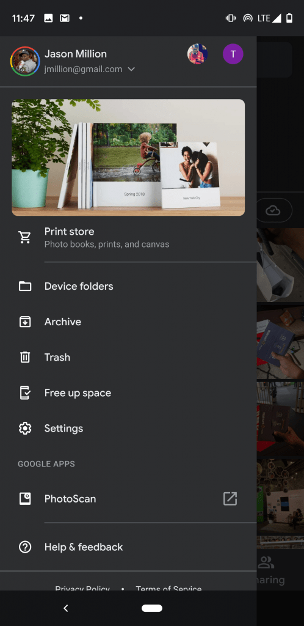Switch to the second profile photo account

click(x=198, y=54)
